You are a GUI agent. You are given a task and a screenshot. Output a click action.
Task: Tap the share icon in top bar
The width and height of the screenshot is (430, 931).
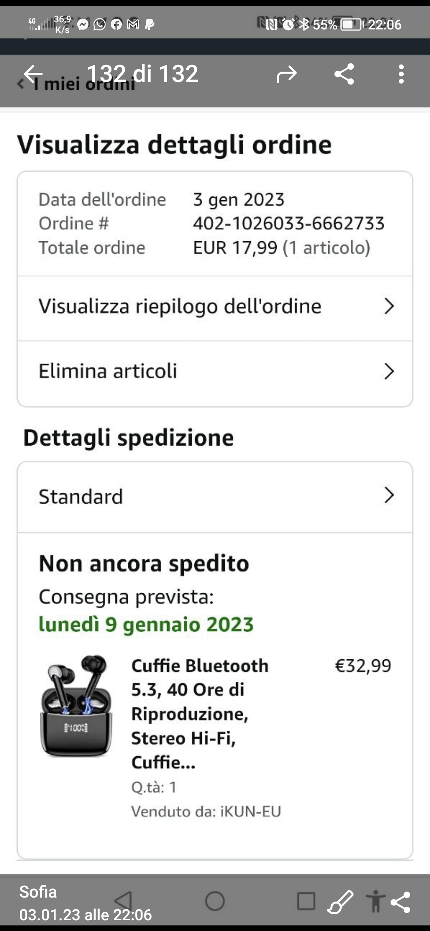344,74
